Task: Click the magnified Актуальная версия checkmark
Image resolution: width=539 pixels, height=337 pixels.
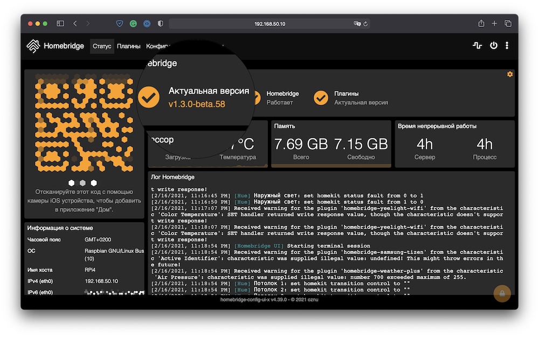Action: pos(149,97)
